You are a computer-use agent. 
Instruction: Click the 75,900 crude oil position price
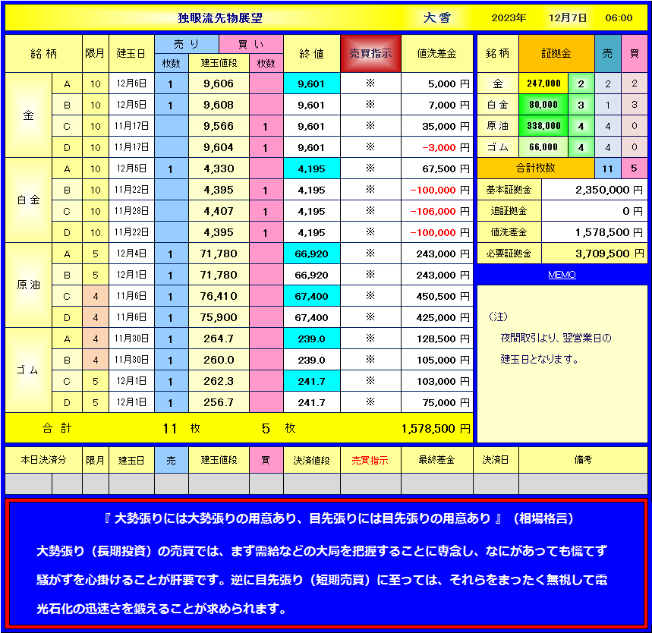pos(219,317)
